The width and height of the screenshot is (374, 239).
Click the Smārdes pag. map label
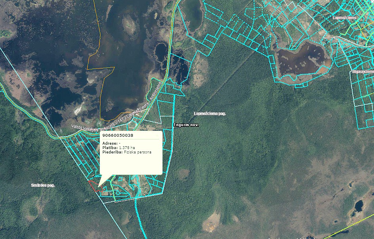pos(43,185)
